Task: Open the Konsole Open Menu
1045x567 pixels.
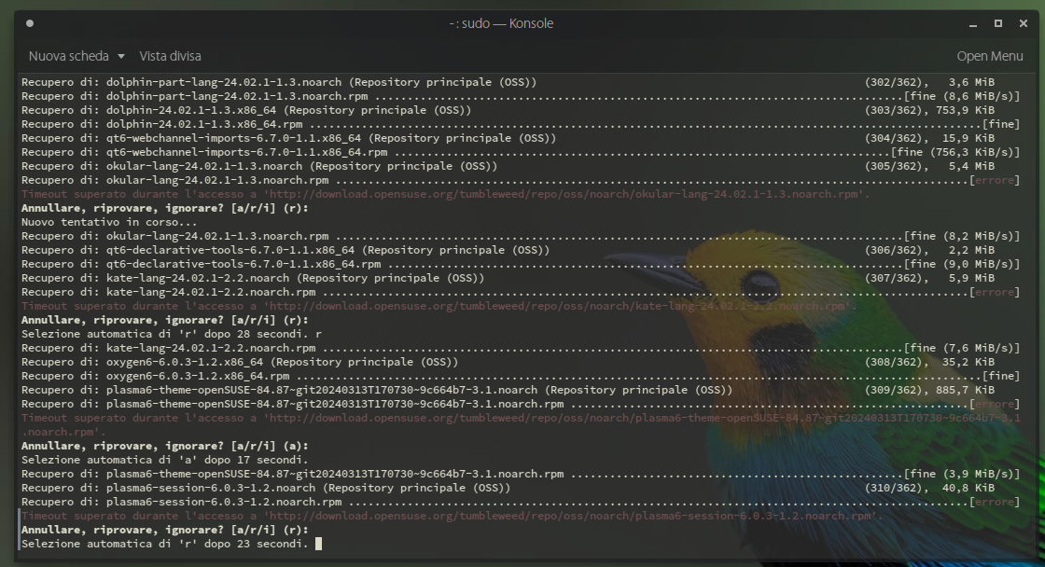Action: 990,56
